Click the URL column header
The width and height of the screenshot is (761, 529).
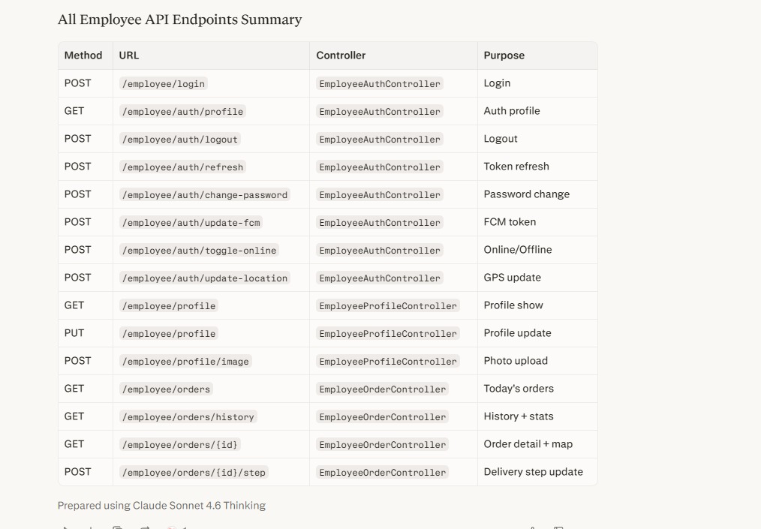129,56
